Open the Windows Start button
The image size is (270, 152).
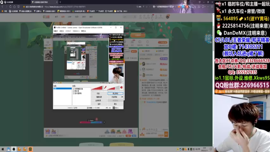[3, 149]
